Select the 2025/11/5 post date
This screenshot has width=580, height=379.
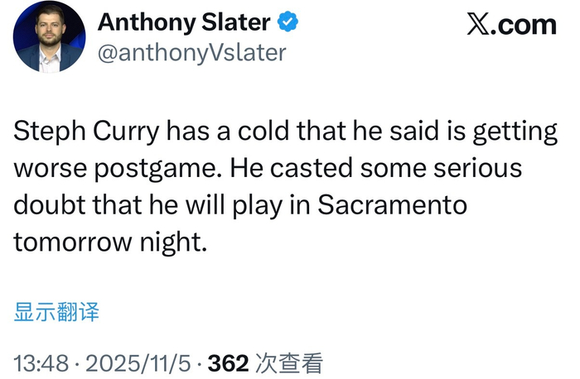pyautogui.click(x=137, y=362)
